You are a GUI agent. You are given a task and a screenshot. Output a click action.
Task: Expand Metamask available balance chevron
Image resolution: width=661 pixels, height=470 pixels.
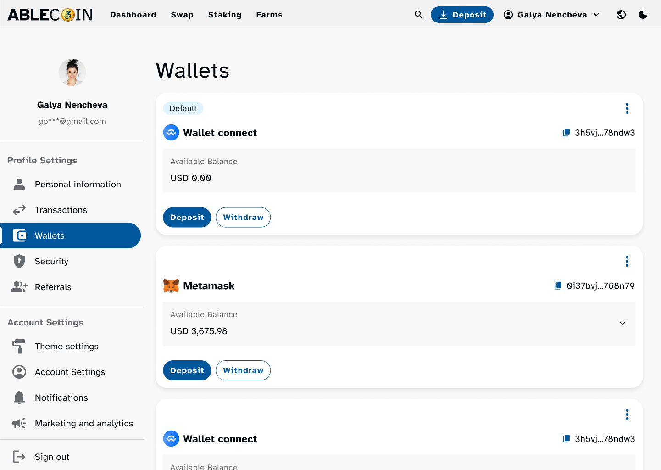[x=622, y=323]
